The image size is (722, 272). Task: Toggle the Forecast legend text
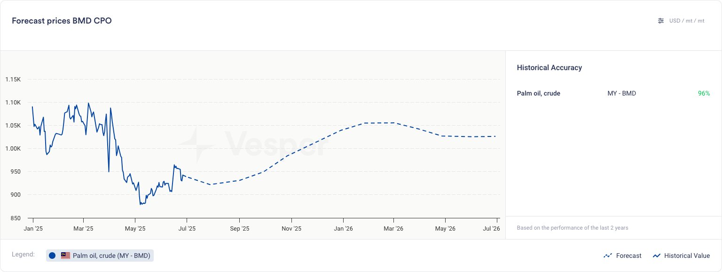(628, 256)
